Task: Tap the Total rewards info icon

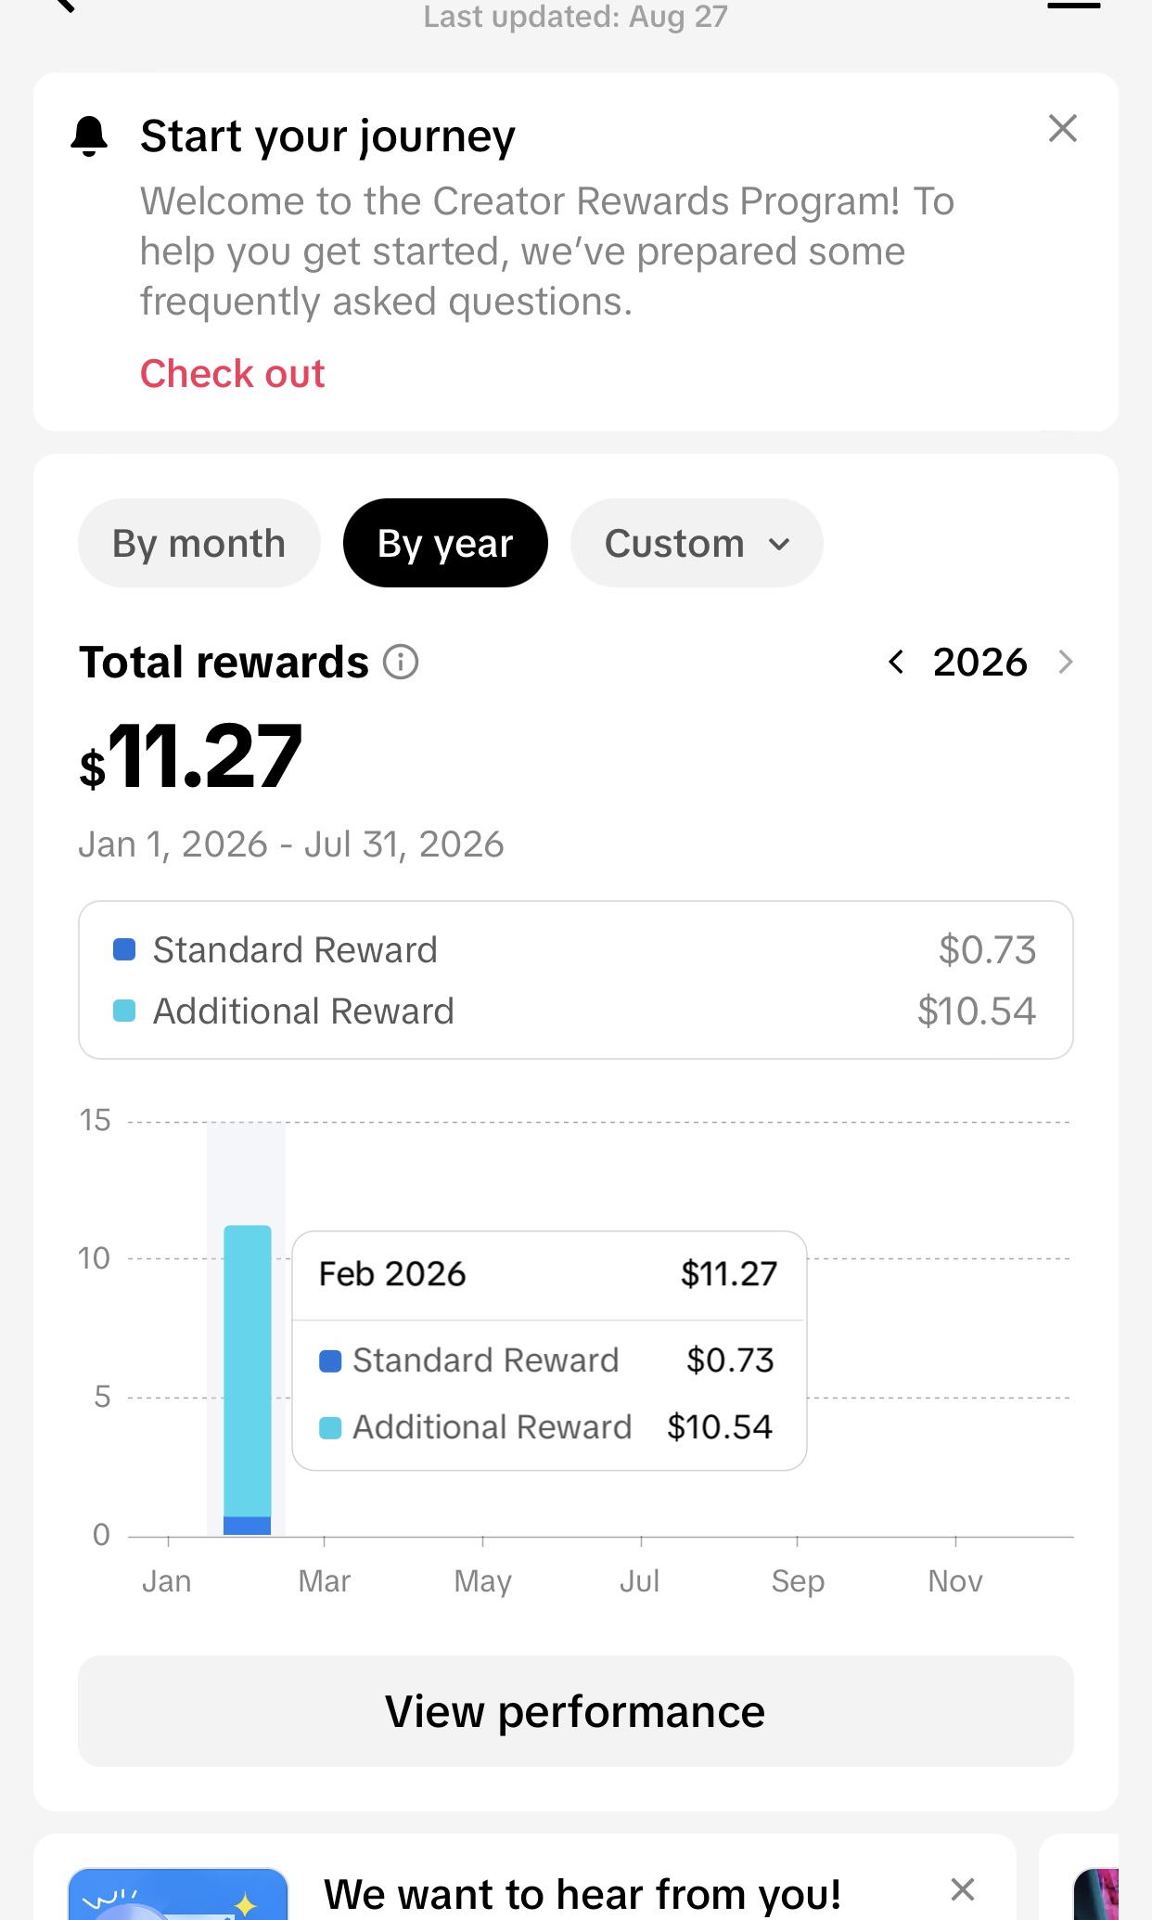Action: [x=401, y=663]
